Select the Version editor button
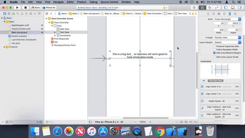Image resolution: width=245 pixels, height=138 pixels. point(217,8)
